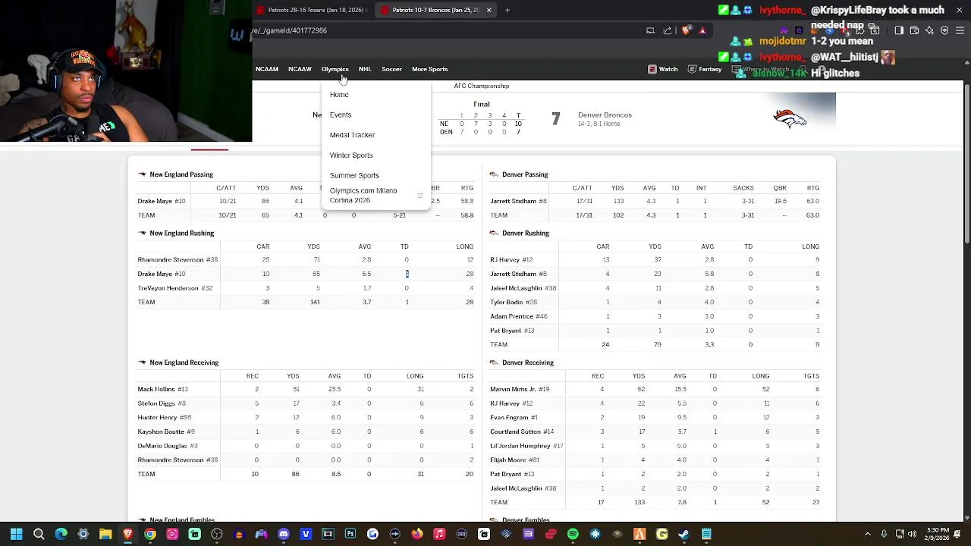Open Stefon Diggs #8 player link
Screen dimensions: 971x546
tap(162, 403)
